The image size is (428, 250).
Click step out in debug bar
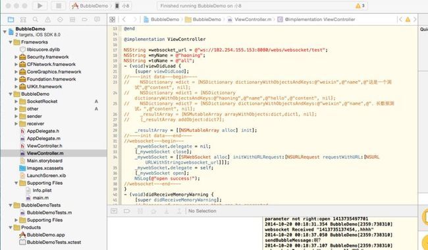pyautogui.click(x=179, y=211)
